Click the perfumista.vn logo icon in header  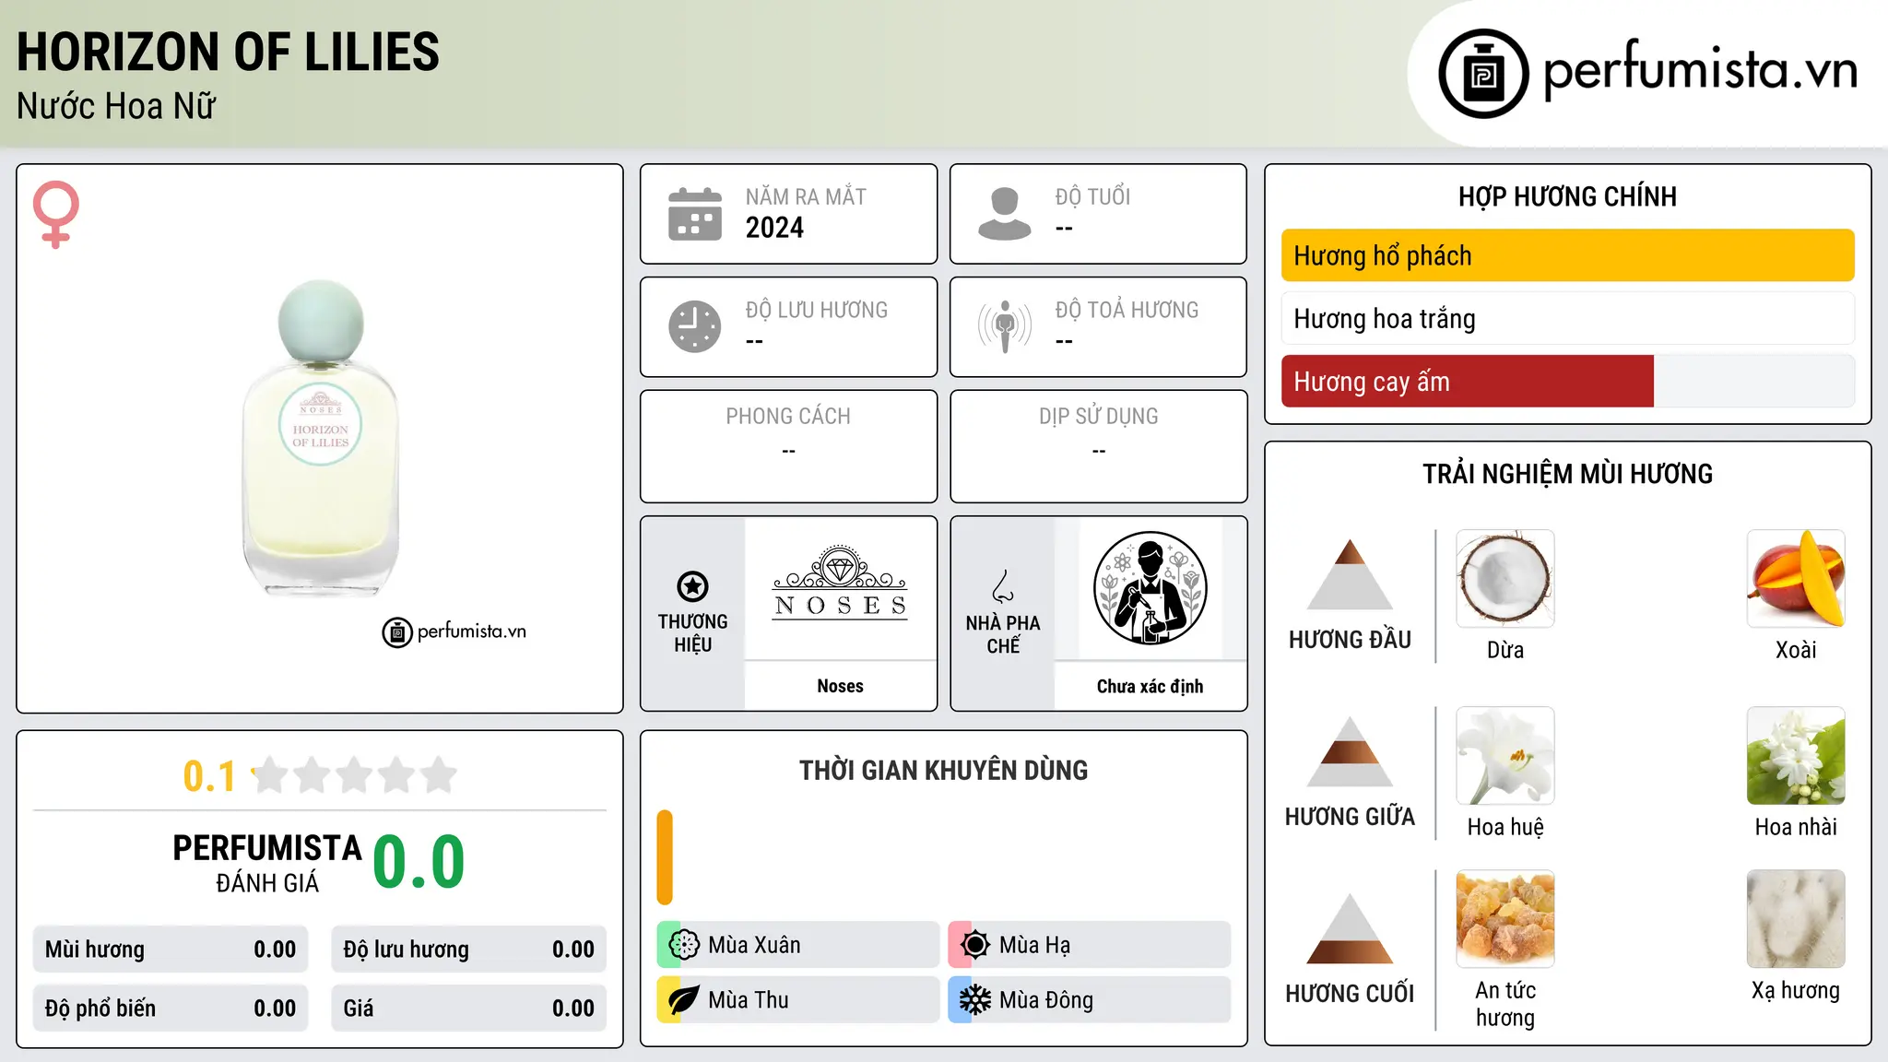click(1483, 74)
